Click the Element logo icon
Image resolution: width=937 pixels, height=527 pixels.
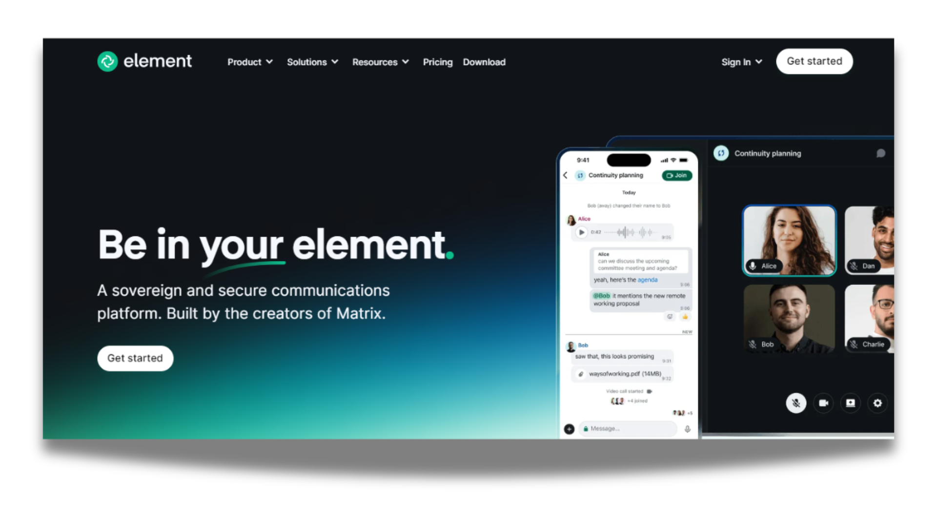[106, 61]
